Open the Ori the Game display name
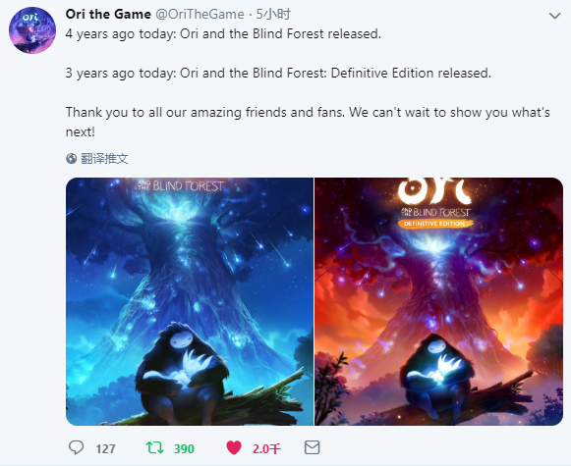Viewport: 571px width, 466px height. tap(108, 14)
